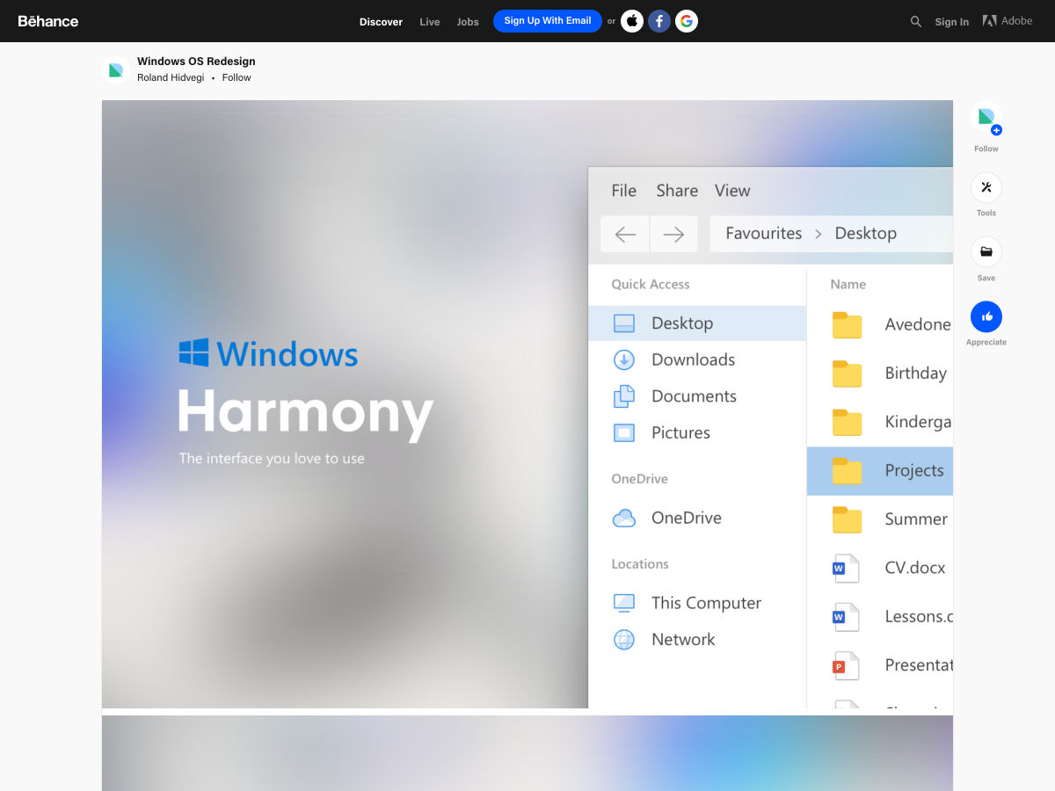
Task: Click the Windows logo in Harmony banner
Action: 193,352
